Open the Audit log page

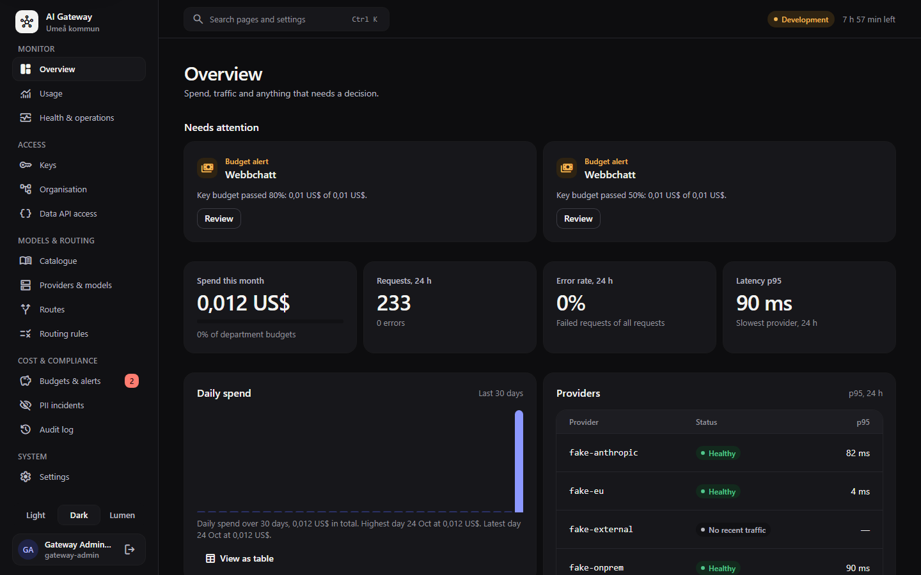click(x=79, y=429)
